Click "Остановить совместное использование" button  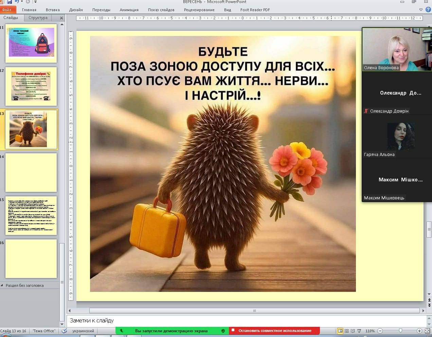tap(274, 331)
